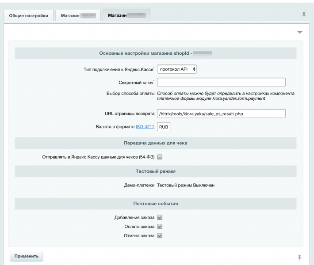Click the 'Передача данных для чека' header
Screen dimensions: 314x265
coord(156,143)
